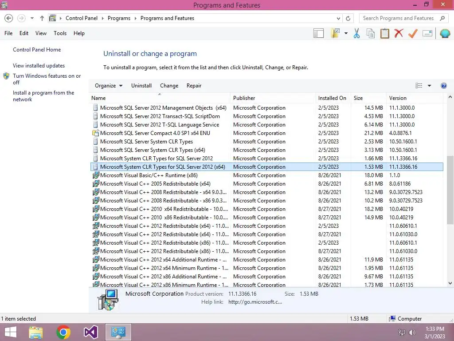454x341 pixels.
Task: Click the change view icon
Action: [x=419, y=86]
